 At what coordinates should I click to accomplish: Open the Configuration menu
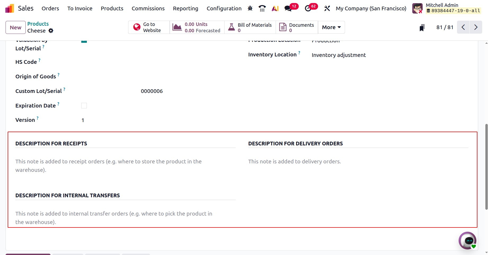pos(224,8)
